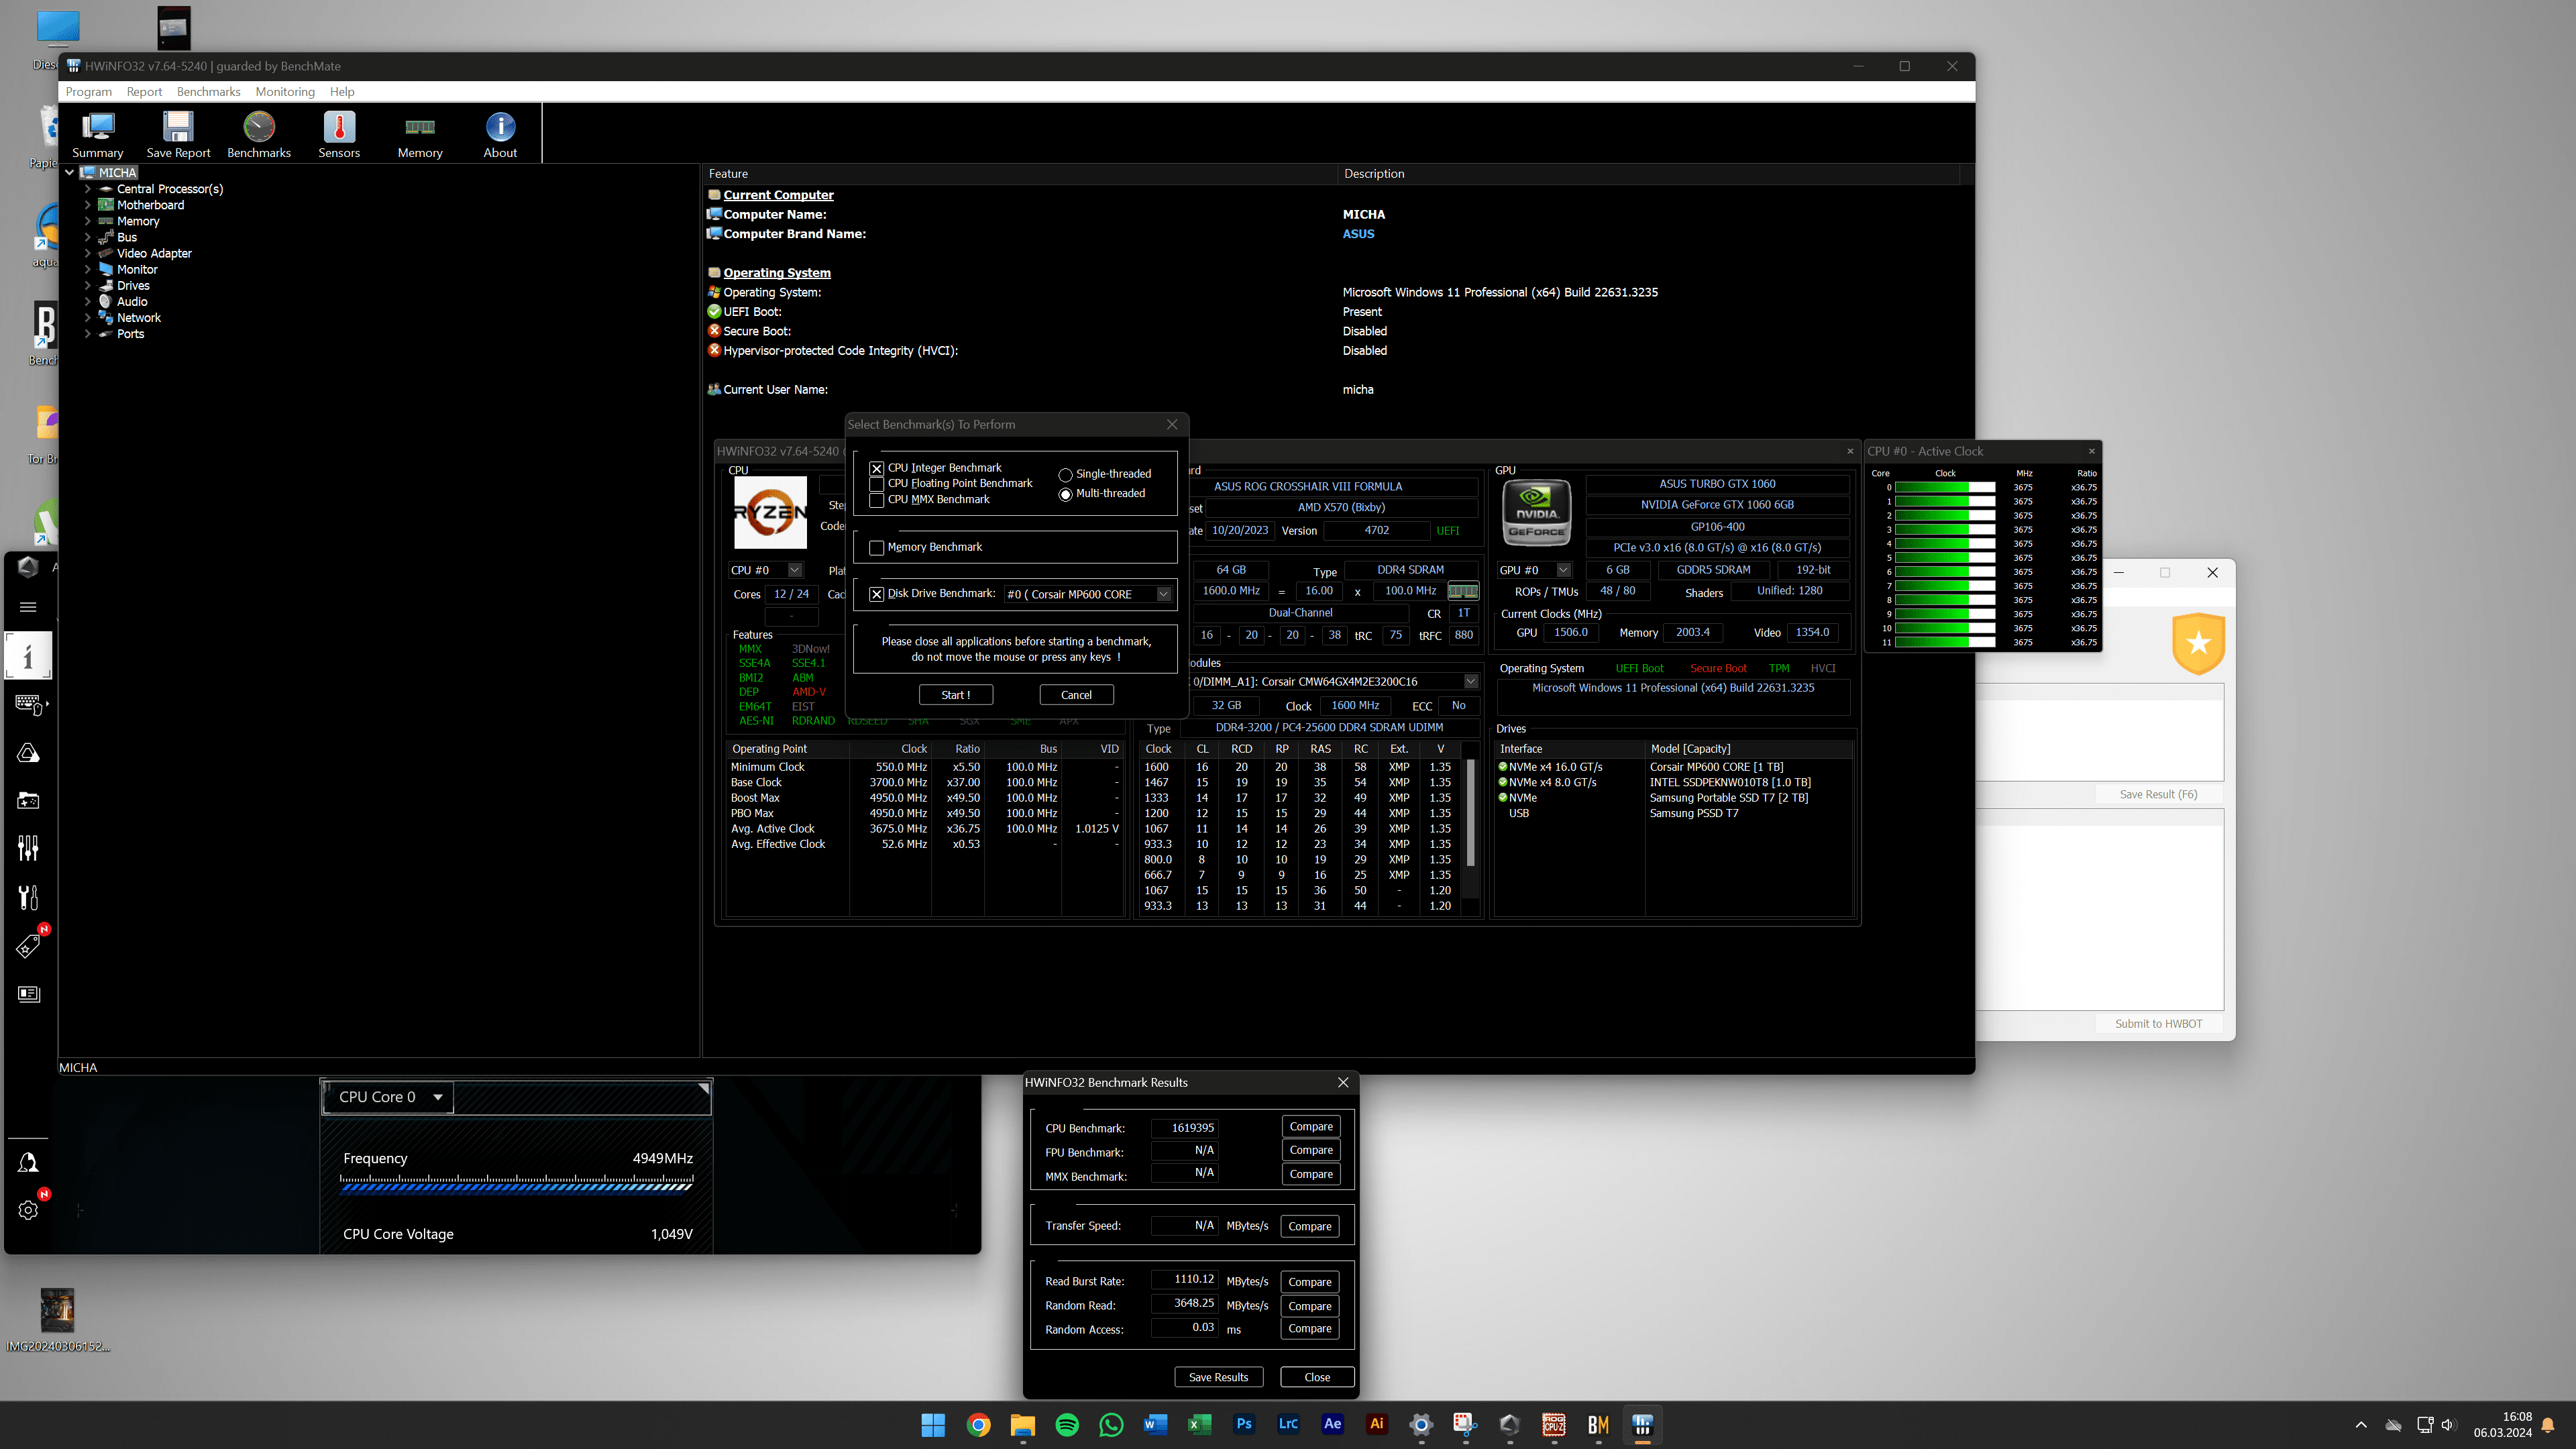Enable the Memory Benchmark checkbox

[877, 547]
